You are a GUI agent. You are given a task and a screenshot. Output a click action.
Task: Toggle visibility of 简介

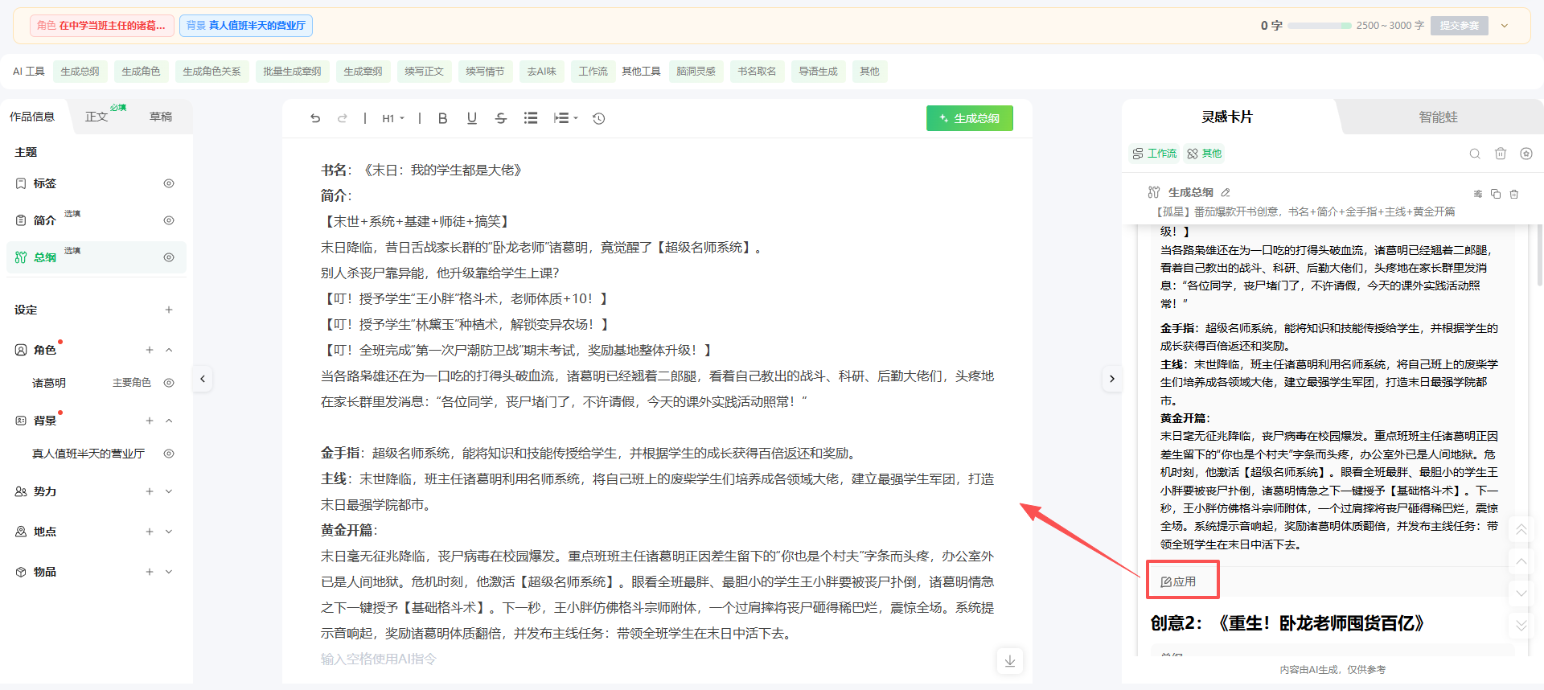pos(169,220)
